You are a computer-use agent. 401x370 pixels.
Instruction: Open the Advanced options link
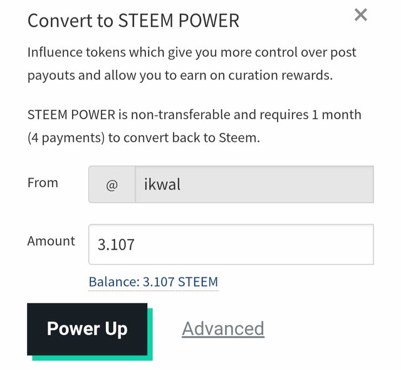tap(223, 329)
